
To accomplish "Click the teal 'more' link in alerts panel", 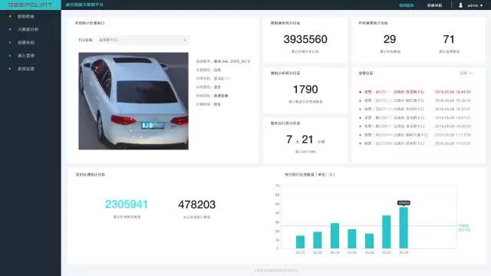I will tap(463, 73).
